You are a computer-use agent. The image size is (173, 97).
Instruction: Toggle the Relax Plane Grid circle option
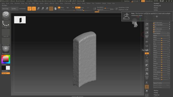(169, 29)
